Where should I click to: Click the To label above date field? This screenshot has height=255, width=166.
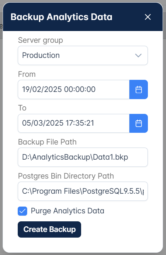pyautogui.click(x=22, y=108)
